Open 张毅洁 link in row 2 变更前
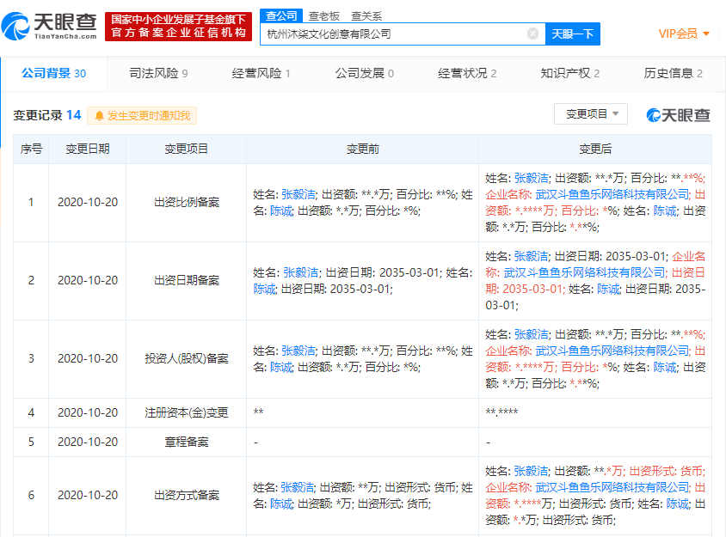This screenshot has width=726, height=537. [301, 272]
